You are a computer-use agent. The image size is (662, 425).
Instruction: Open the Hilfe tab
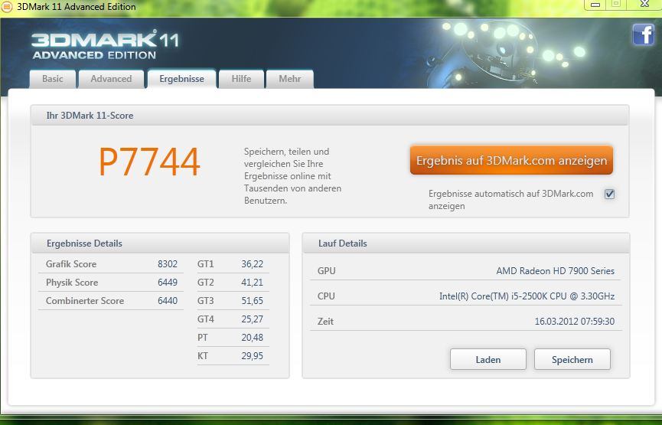pyautogui.click(x=242, y=79)
